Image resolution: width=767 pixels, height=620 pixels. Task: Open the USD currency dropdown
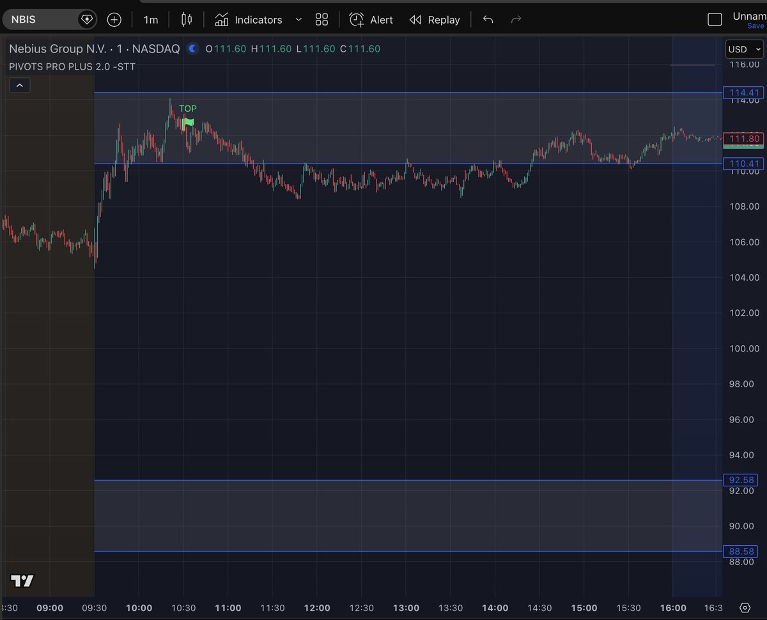(x=744, y=49)
